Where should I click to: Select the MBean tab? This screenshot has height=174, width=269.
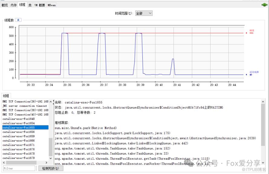pos(51,5)
